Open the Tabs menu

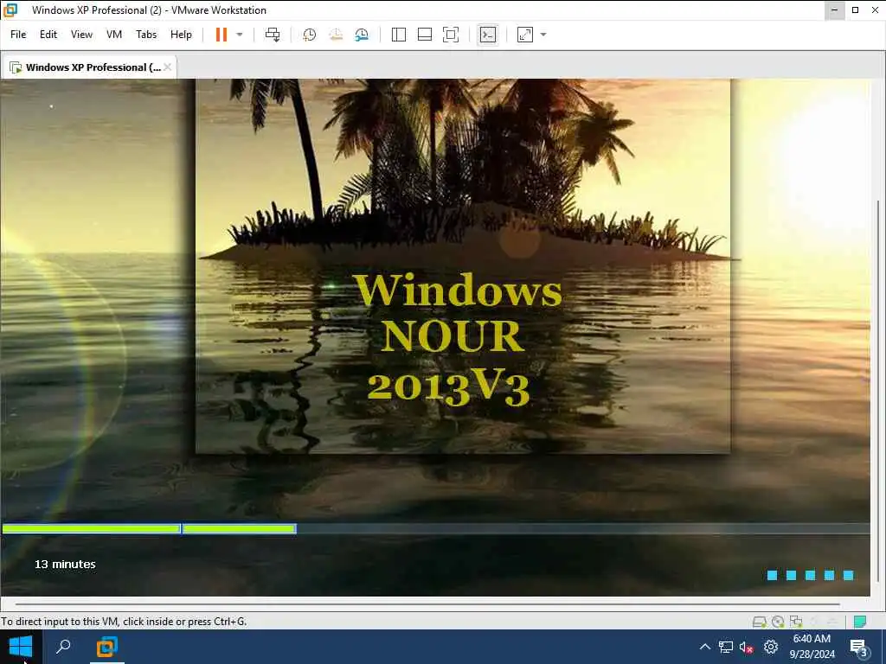[x=146, y=35]
